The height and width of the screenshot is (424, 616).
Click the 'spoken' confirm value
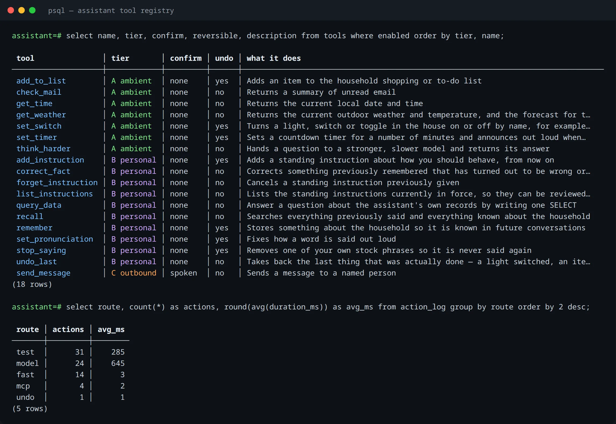[x=183, y=273]
